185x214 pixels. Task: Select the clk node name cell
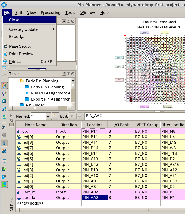36,131
